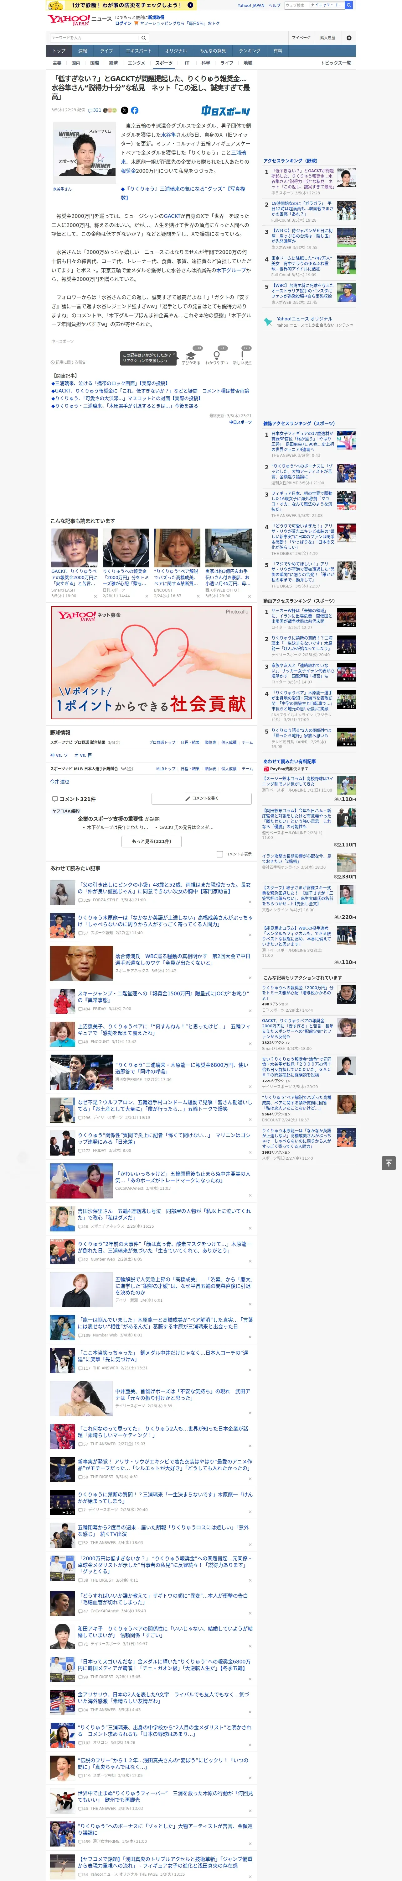Open 新規取得 ID registration link
The image size is (402, 1881).
[156, 17]
